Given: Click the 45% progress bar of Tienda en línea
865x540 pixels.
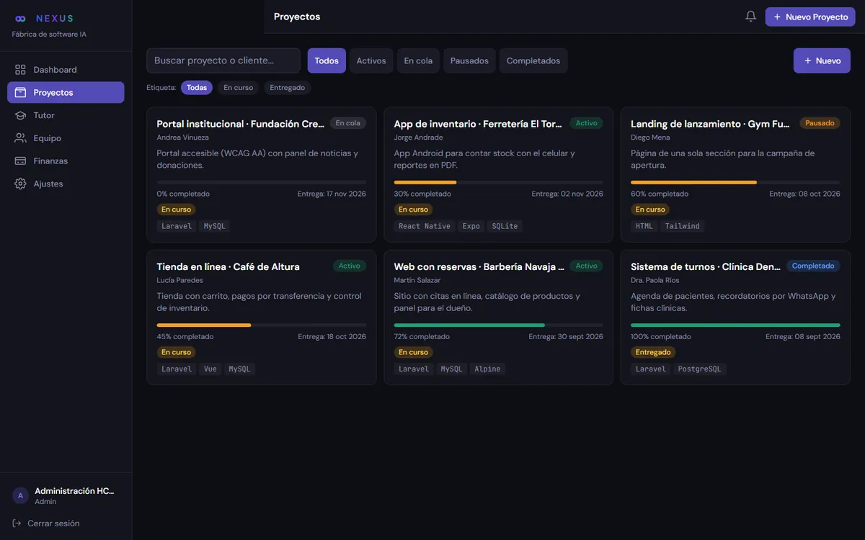Looking at the screenshot, I should [261, 325].
